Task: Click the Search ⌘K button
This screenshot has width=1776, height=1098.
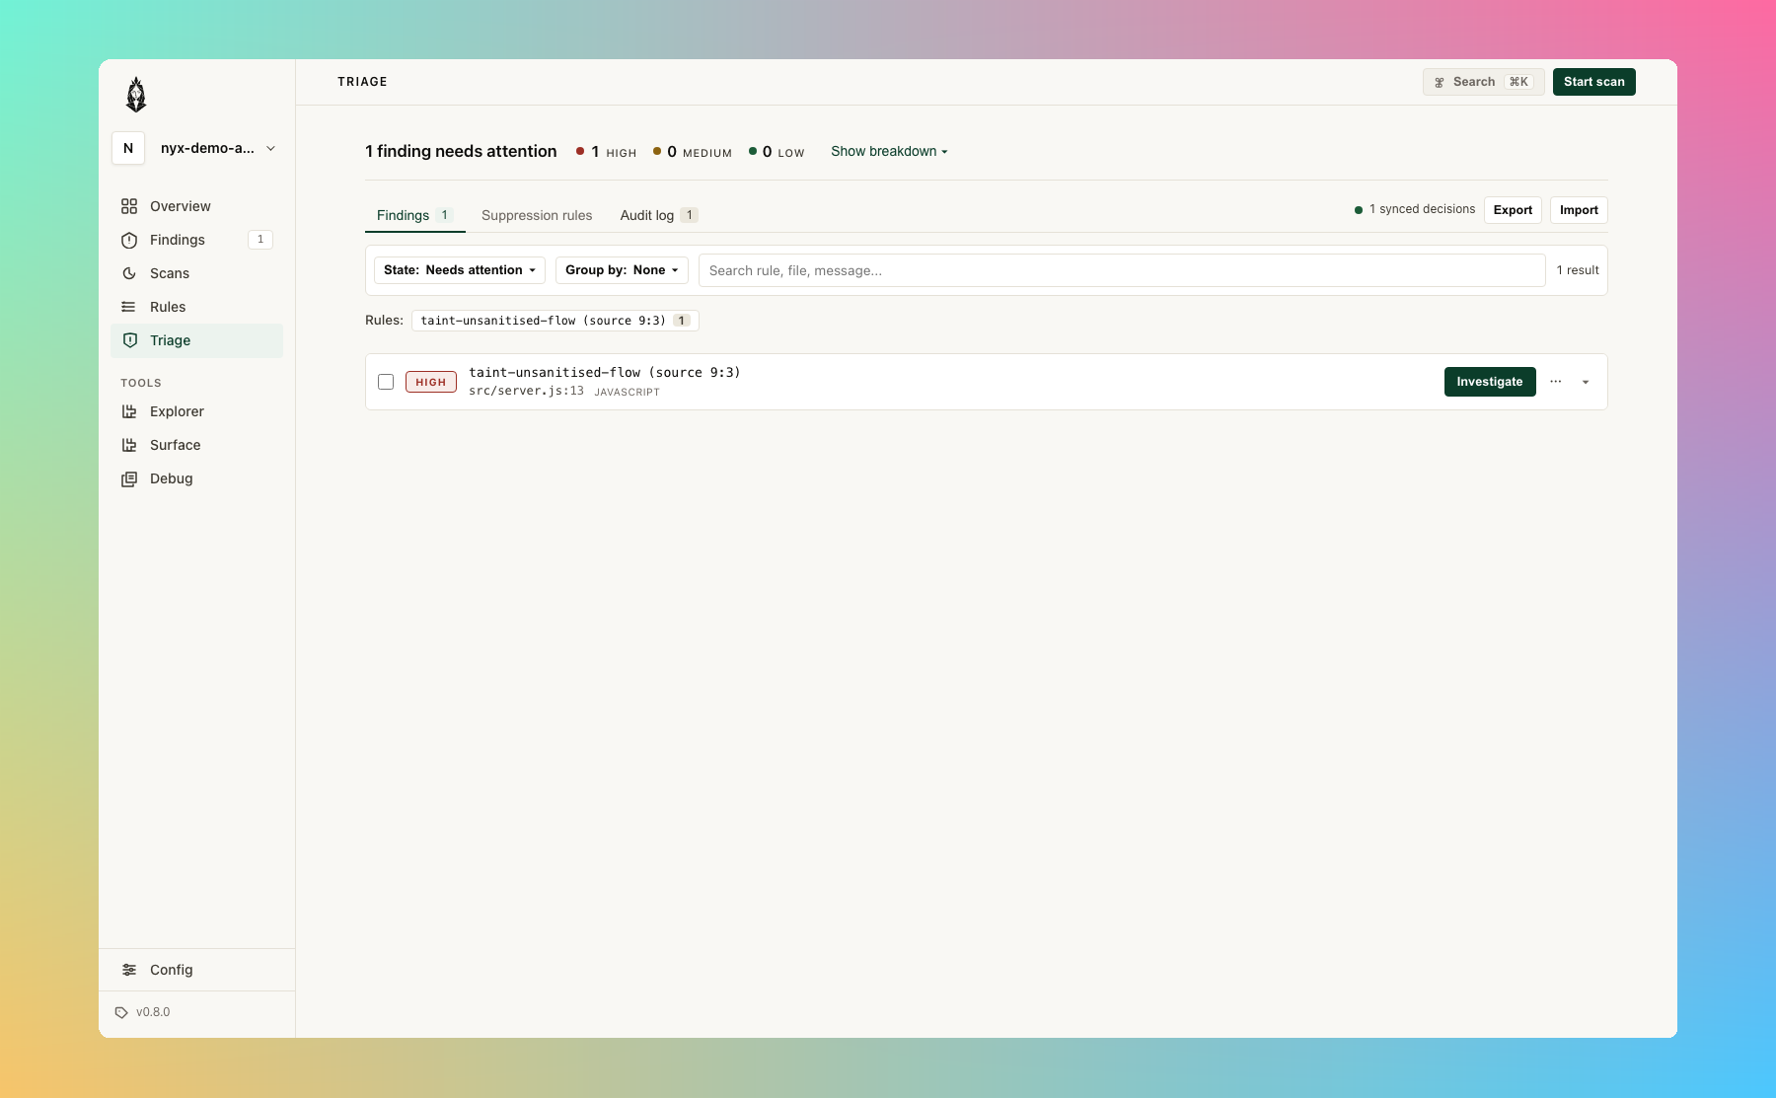Action: click(x=1483, y=82)
